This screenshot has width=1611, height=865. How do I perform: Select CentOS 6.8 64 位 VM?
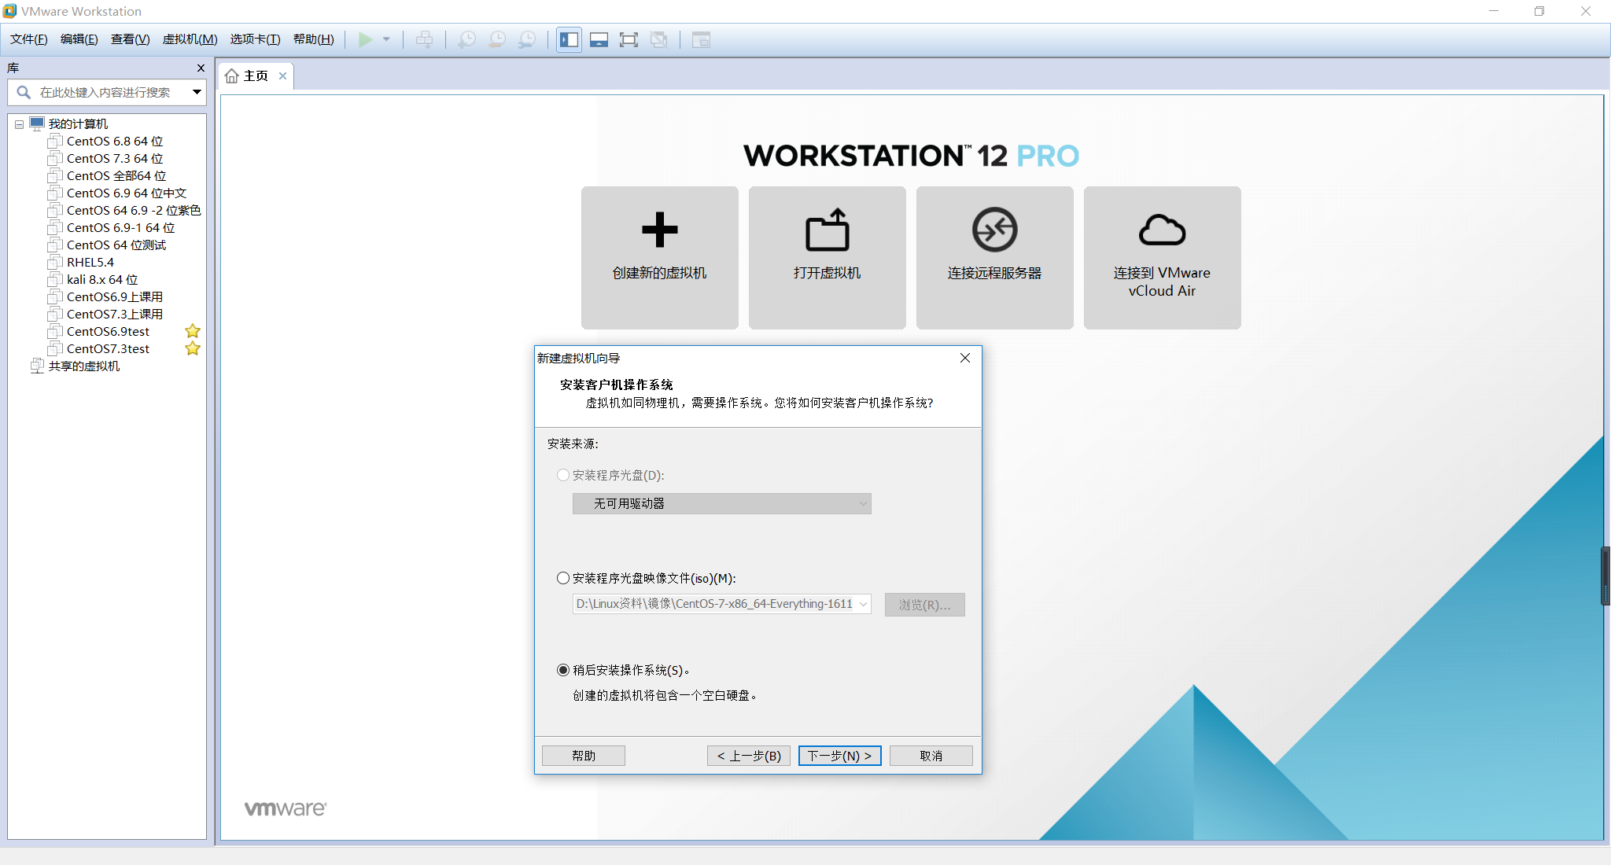[115, 141]
